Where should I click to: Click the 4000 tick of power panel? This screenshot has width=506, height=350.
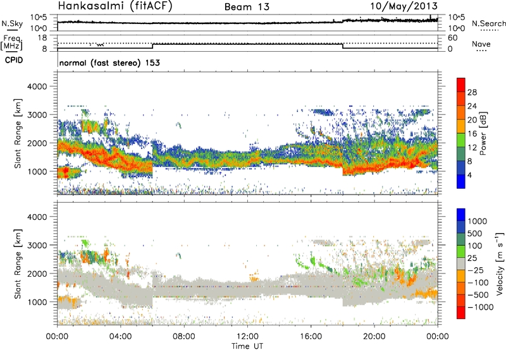tap(37, 87)
